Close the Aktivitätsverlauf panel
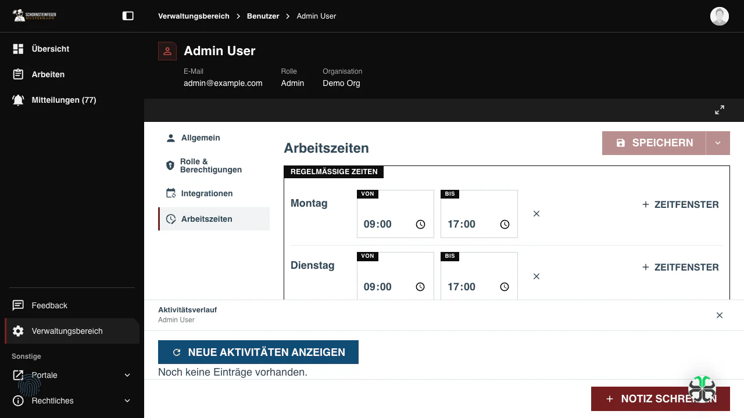The image size is (744, 418). (720, 315)
